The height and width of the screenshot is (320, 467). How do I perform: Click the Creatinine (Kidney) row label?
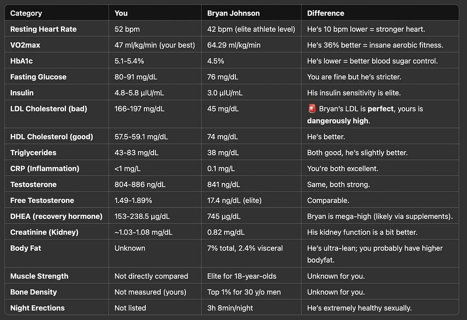[x=44, y=232]
